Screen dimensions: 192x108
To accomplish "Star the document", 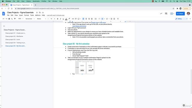I will [x=37, y=13].
